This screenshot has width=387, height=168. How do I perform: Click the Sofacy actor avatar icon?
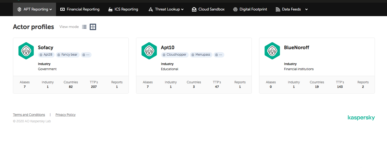click(26, 51)
